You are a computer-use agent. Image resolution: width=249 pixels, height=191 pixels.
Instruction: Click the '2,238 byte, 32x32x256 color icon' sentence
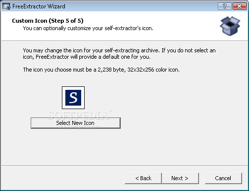(101, 70)
